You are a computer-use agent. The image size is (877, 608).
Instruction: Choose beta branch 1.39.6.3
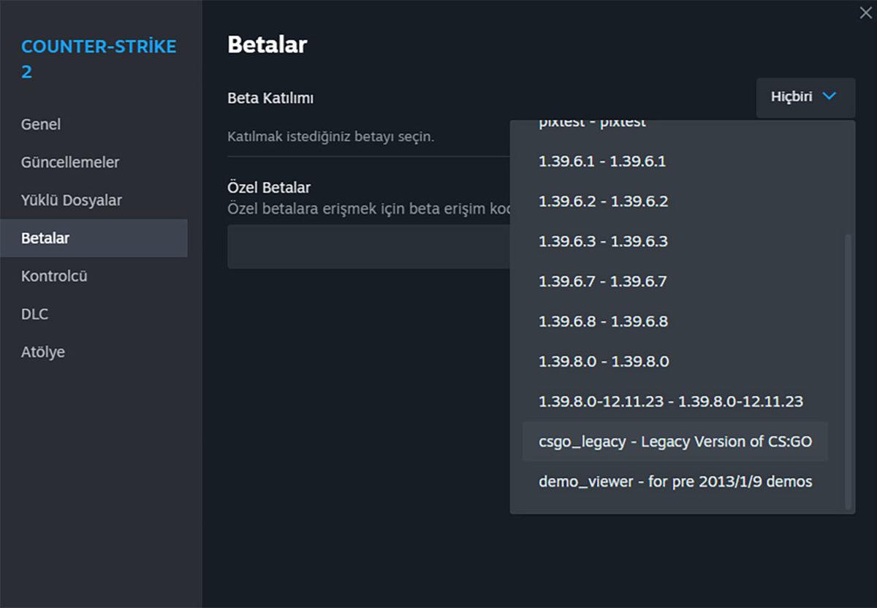(603, 241)
